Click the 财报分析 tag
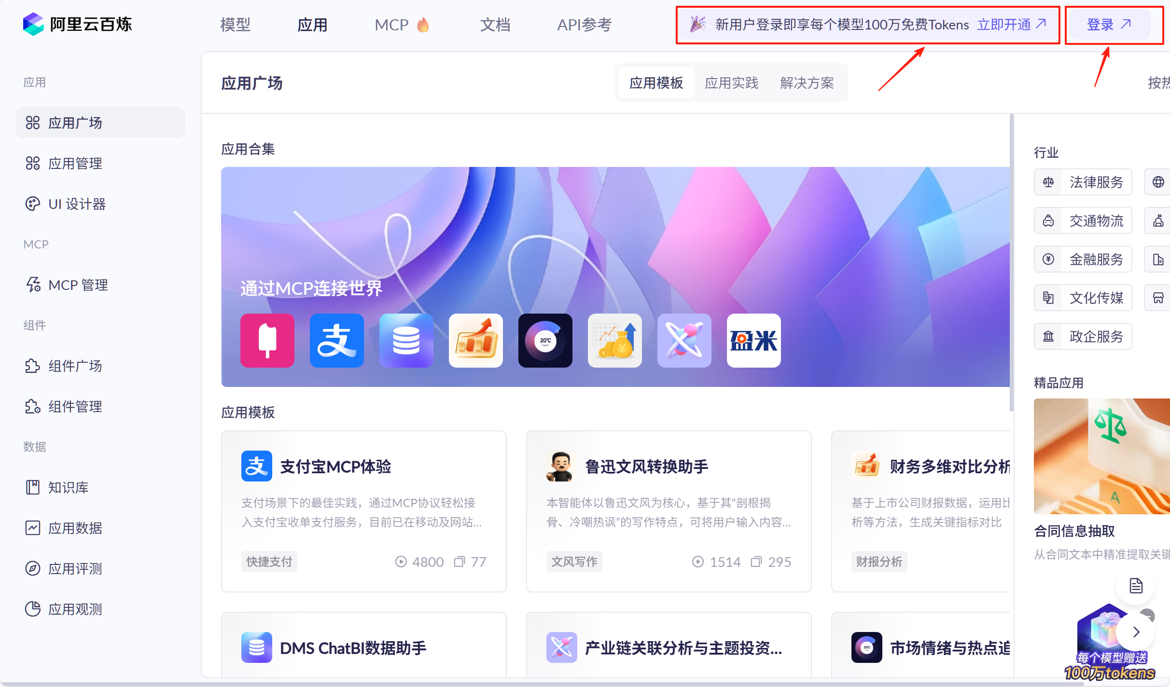1170x687 pixels. point(879,562)
